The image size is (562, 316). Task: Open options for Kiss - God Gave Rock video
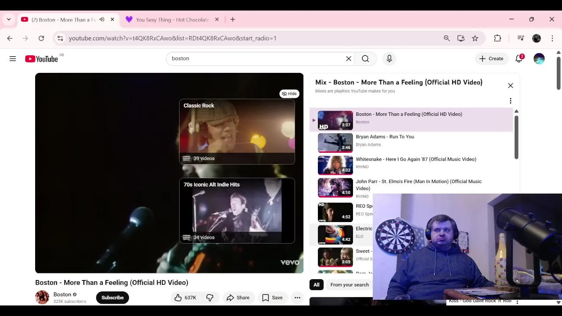517,302
